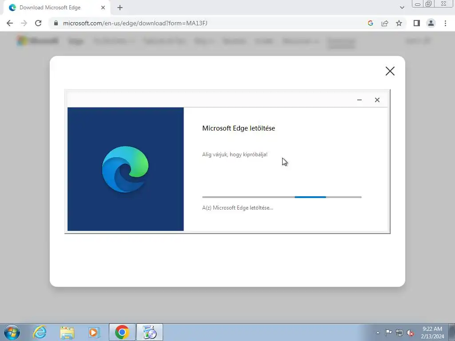Launch Internet Explorer from the taskbar
This screenshot has width=455, height=341.
click(40, 332)
